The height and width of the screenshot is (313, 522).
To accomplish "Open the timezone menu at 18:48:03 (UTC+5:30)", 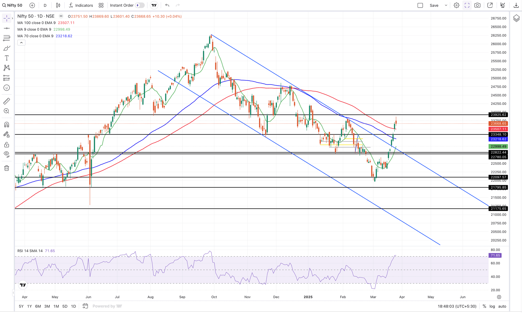I will [x=457, y=306].
